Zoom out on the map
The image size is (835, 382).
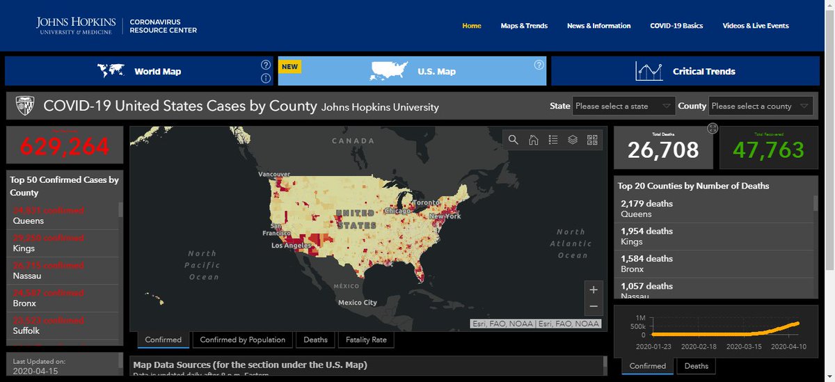(593, 306)
